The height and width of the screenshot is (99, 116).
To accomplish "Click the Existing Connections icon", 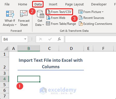I will 81,24.
